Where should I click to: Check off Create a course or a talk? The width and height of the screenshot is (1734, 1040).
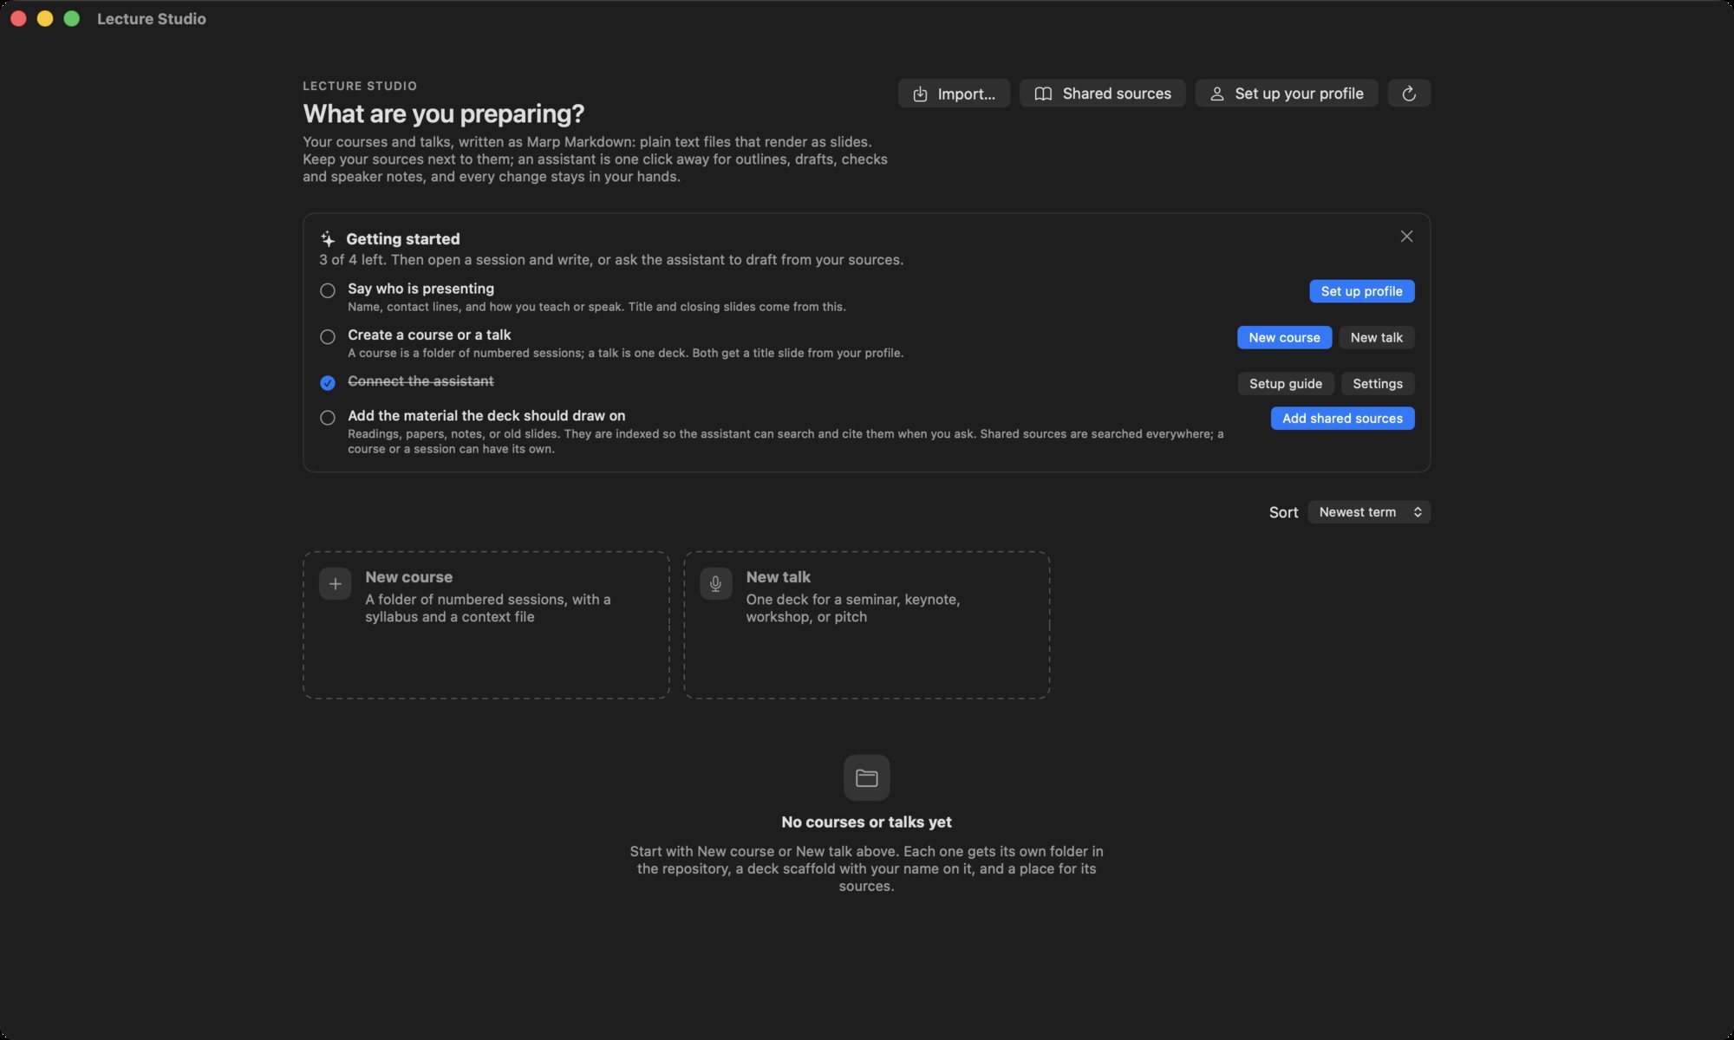pos(328,337)
